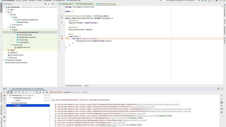Select logback-test.xml file
The height and width of the screenshot is (127, 226).
[23, 48]
